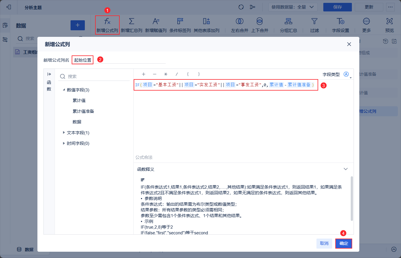
Task: Click the bold IF function name in 函数释义
Action: click(143, 180)
